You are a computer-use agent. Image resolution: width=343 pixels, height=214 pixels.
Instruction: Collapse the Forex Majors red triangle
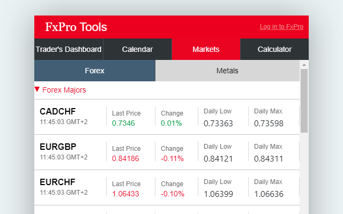pos(37,89)
